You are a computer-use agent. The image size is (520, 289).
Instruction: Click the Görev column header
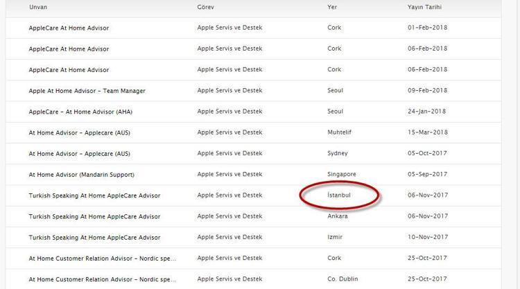coord(207,7)
